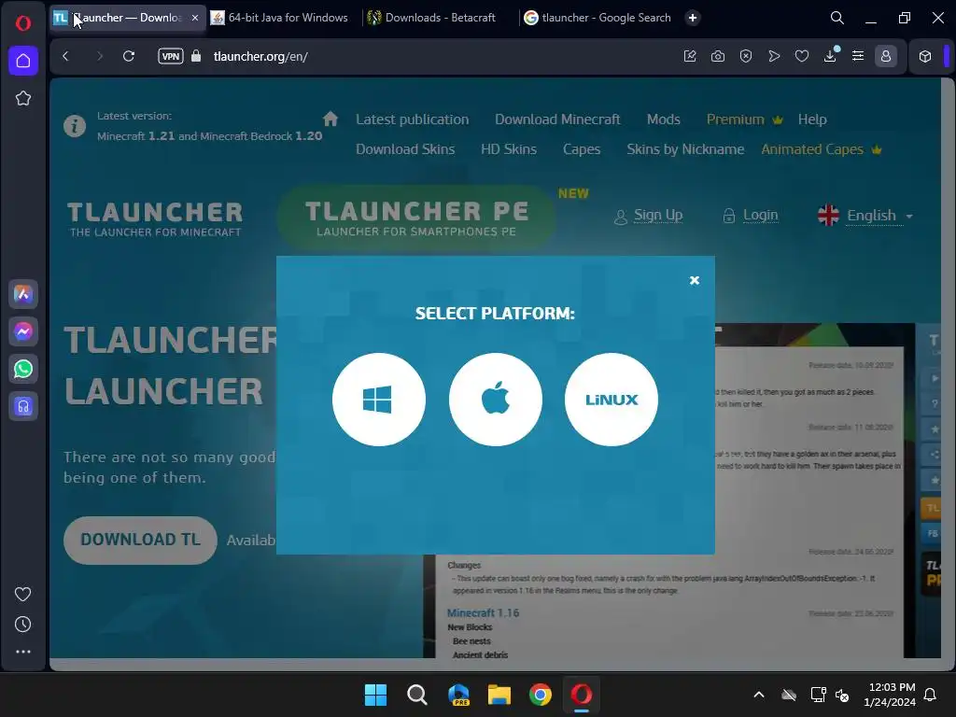
Task: Pick the Linux platform option
Action: tap(612, 400)
